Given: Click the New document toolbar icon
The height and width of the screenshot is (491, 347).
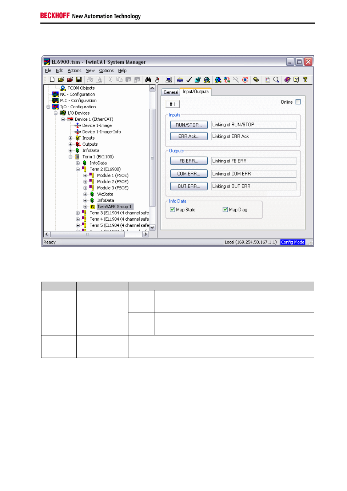Looking at the screenshot, I should click(52, 80).
